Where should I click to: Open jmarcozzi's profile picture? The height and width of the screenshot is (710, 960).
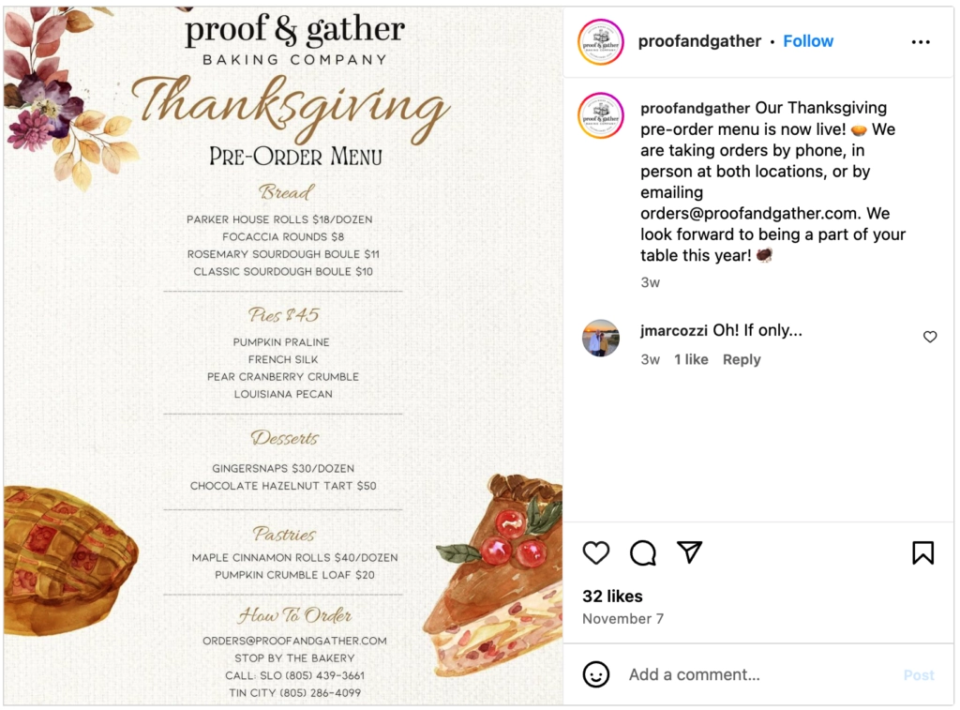pyautogui.click(x=601, y=339)
